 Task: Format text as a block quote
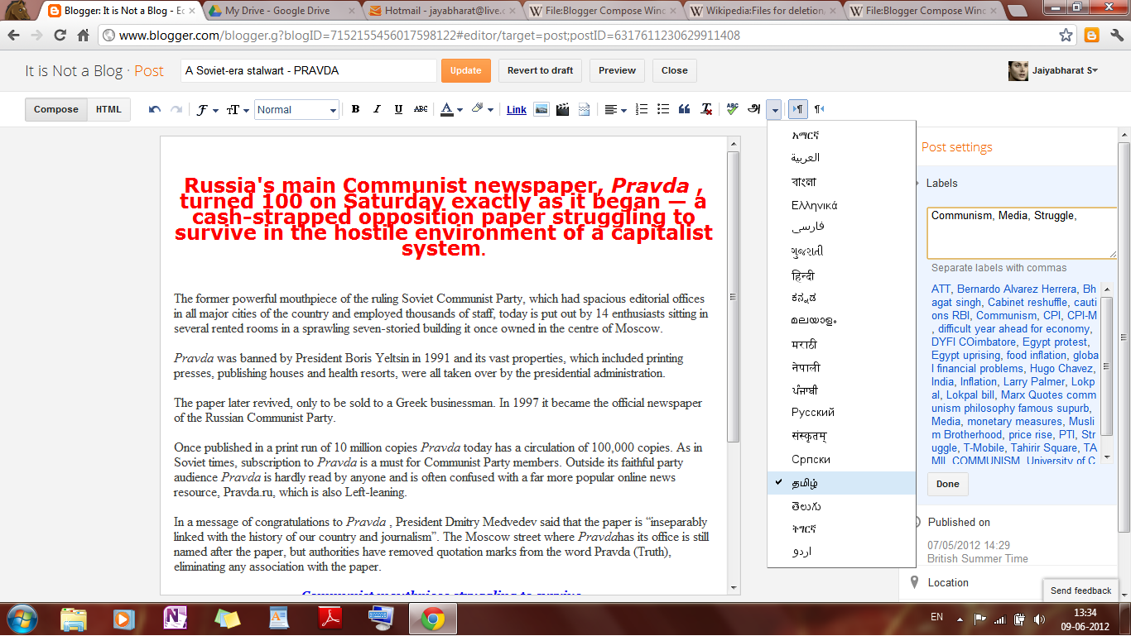[685, 109]
